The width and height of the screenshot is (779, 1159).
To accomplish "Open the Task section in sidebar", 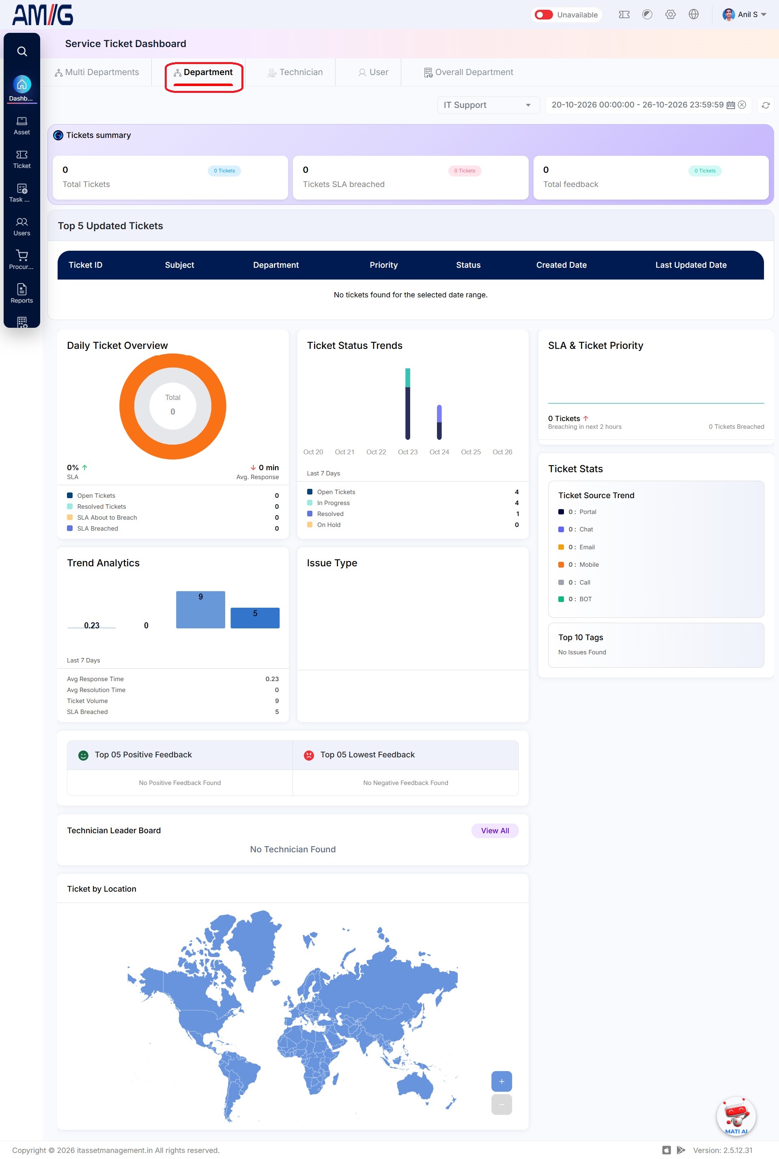I will pos(22,193).
